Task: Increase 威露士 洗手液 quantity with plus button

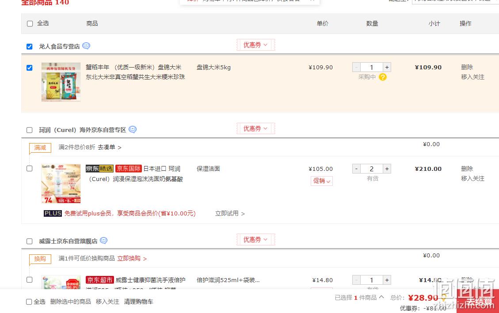Action: tap(387, 280)
